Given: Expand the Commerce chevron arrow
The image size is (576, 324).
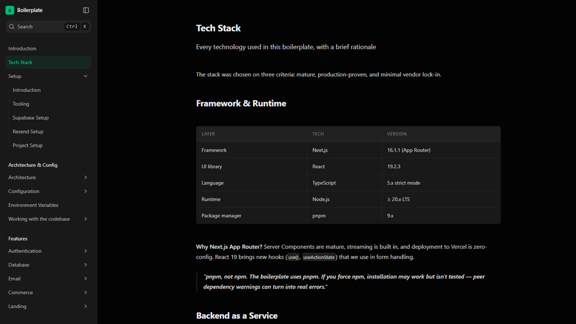Looking at the screenshot, I should pyautogui.click(x=85, y=292).
